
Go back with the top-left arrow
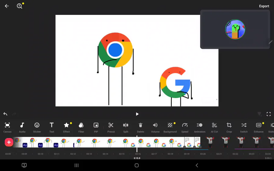click(x=7, y=6)
